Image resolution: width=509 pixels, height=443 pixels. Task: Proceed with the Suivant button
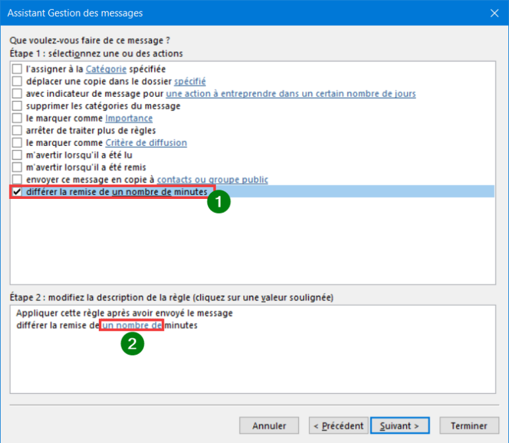tap(400, 426)
